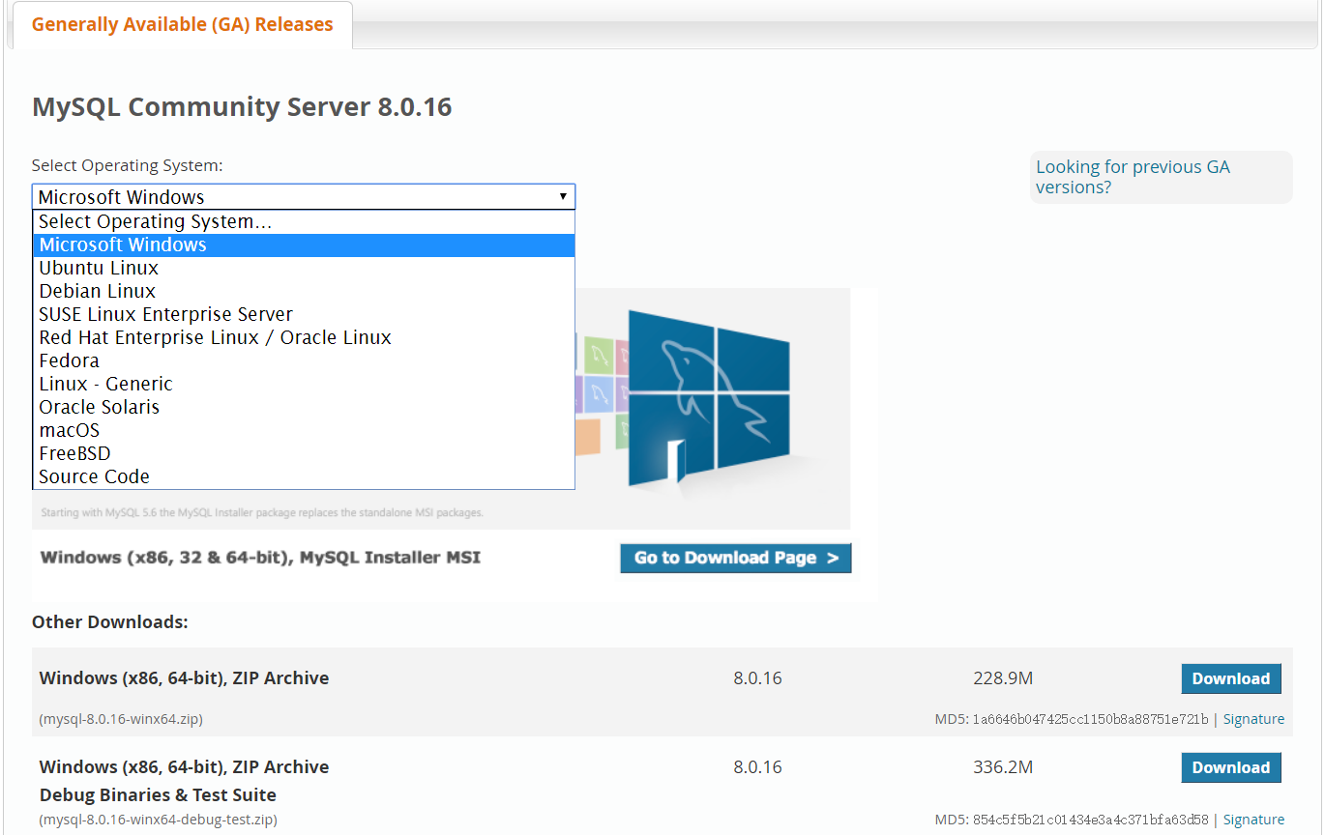Pick SUSE Linux Enterprise Server option
The width and height of the screenshot is (1325, 835).
[x=304, y=314]
